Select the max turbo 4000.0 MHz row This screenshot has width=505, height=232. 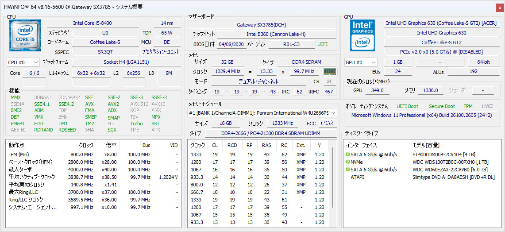tap(93, 170)
